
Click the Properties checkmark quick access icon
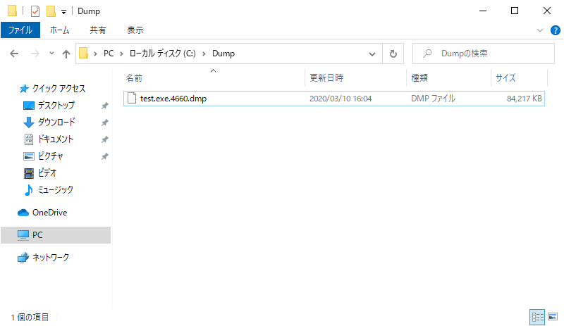35,11
